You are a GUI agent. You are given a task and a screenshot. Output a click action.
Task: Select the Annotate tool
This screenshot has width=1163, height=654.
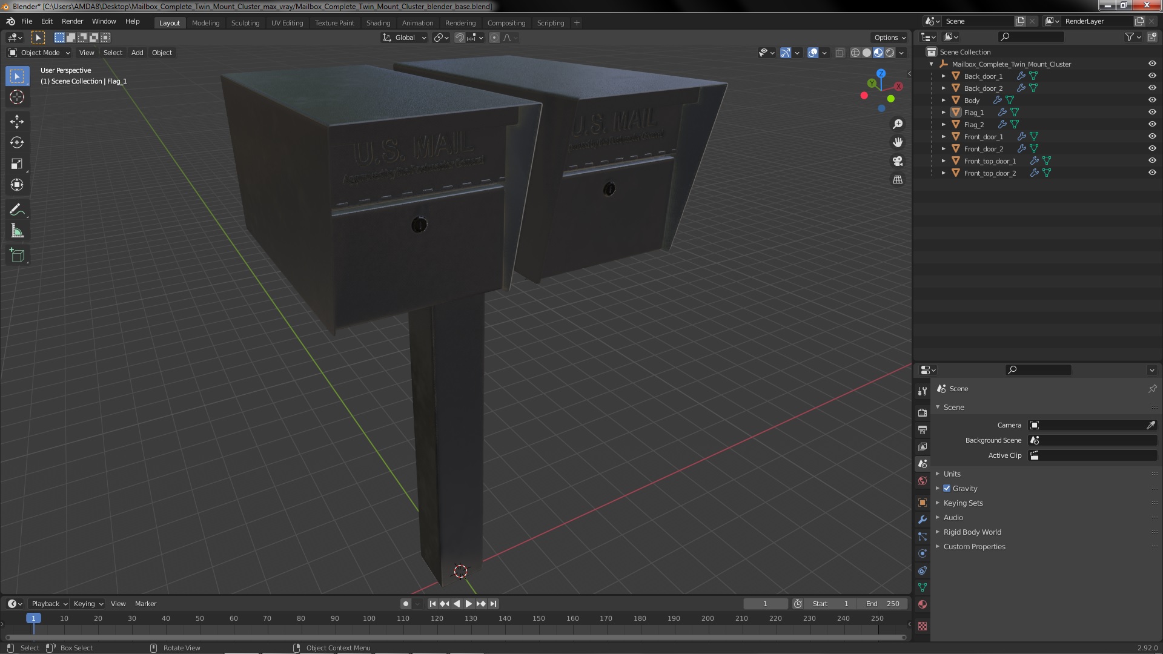coord(17,210)
